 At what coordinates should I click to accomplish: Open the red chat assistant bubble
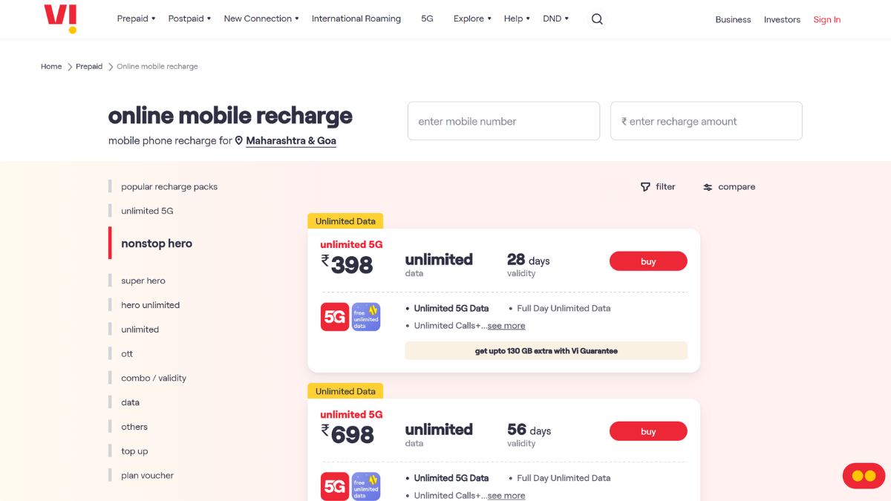click(864, 476)
